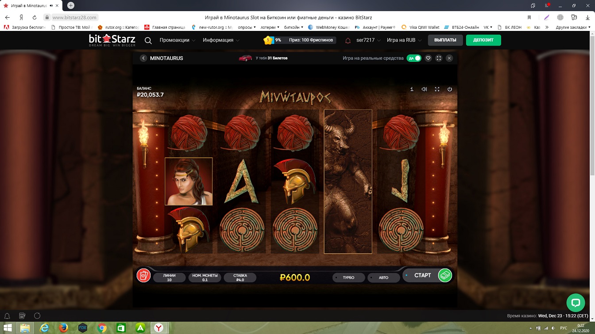This screenshot has height=334, width=595.
Task: Open the rutor.org bookmark
Action: coord(118,27)
